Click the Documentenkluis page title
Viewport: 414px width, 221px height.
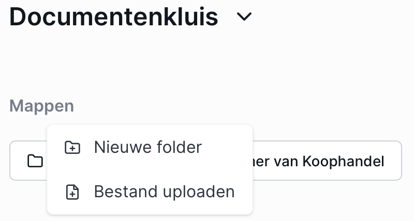(x=114, y=17)
